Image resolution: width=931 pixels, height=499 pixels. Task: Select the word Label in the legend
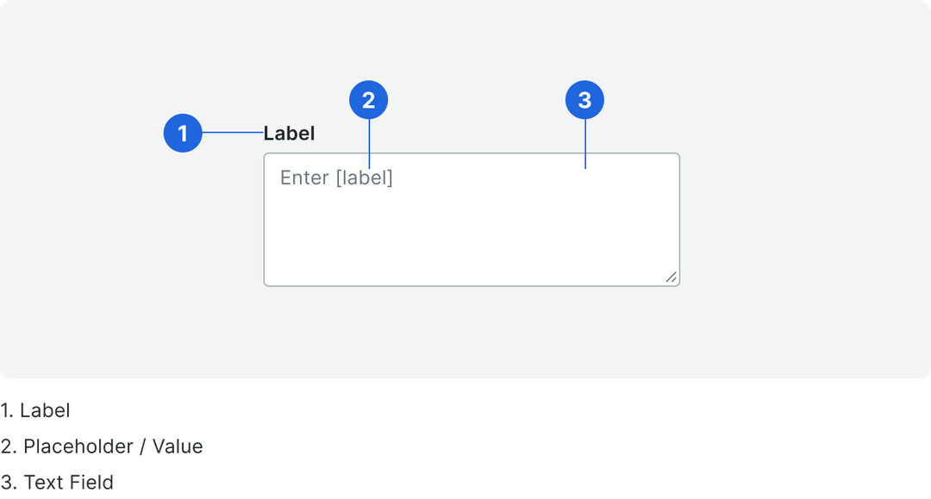point(46,411)
